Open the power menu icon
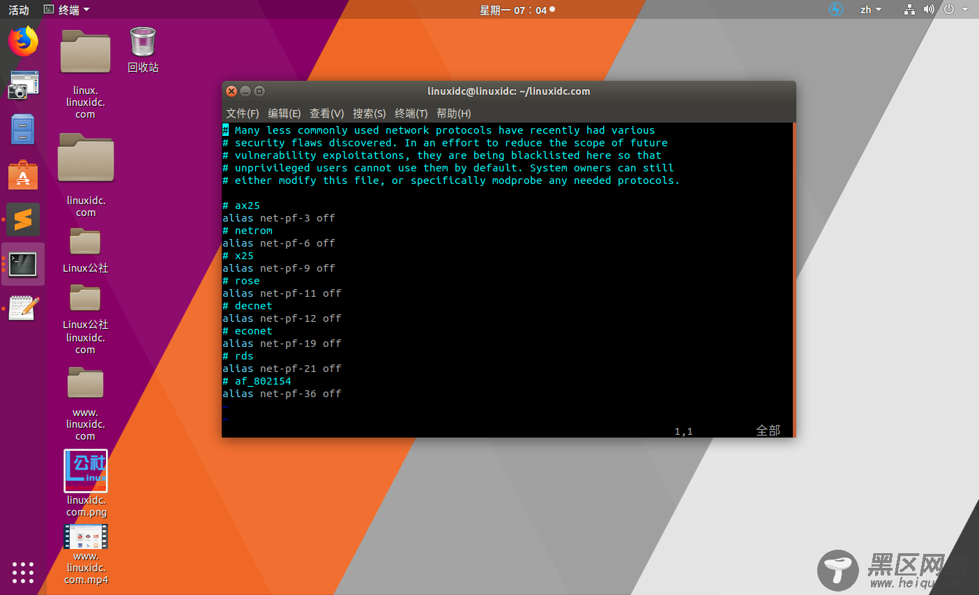The width and height of the screenshot is (979, 595). (x=948, y=9)
